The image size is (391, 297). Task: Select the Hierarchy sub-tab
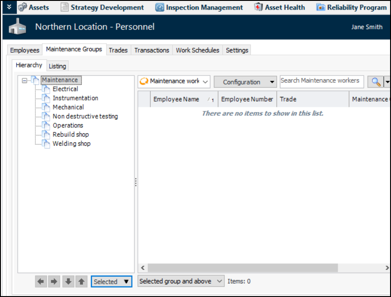tap(29, 65)
